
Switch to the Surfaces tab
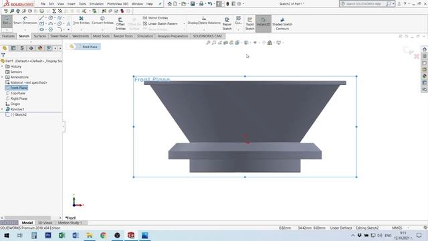(40, 36)
